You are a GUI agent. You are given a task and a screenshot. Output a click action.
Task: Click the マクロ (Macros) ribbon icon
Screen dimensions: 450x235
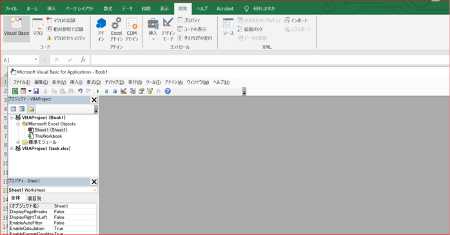point(37,27)
